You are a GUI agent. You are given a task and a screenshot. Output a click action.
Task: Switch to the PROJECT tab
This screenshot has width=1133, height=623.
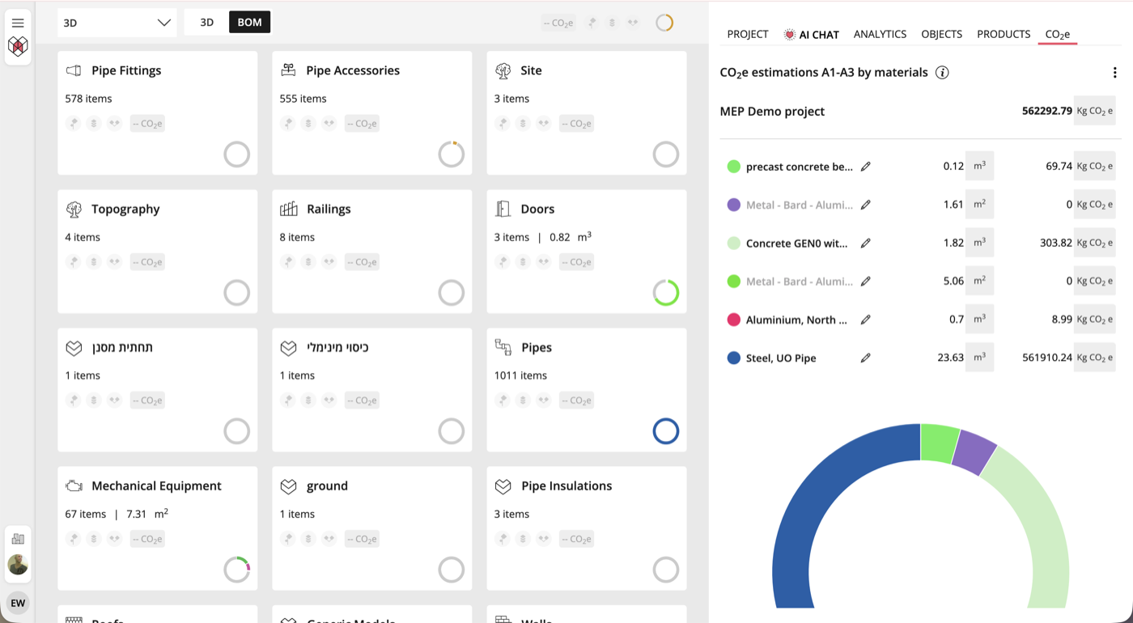(748, 34)
